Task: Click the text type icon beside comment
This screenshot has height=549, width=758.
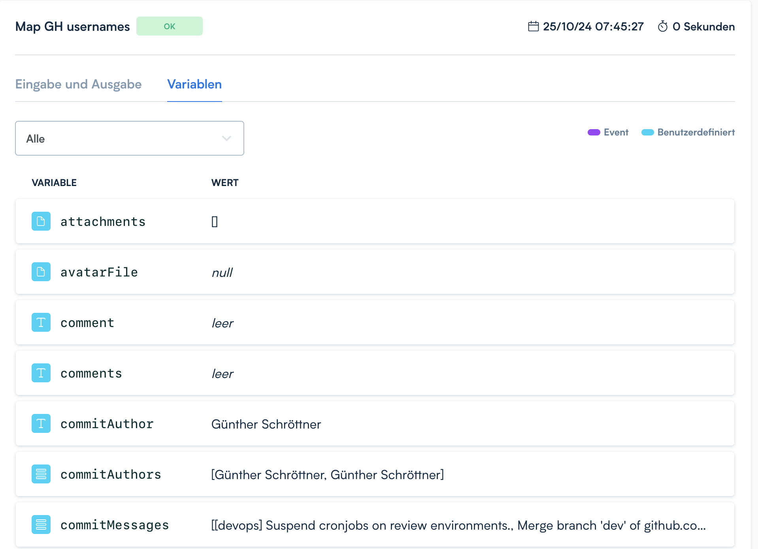Action: (x=41, y=322)
